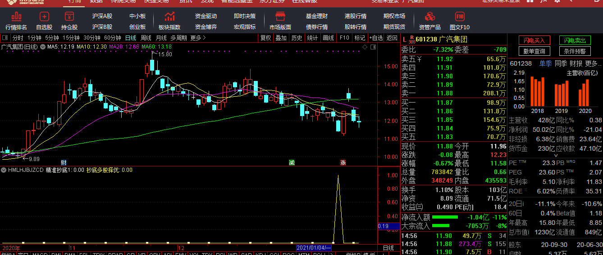This screenshot has width=603, height=255.
Task: Open 资金驱动 page
Action: (x=206, y=16)
